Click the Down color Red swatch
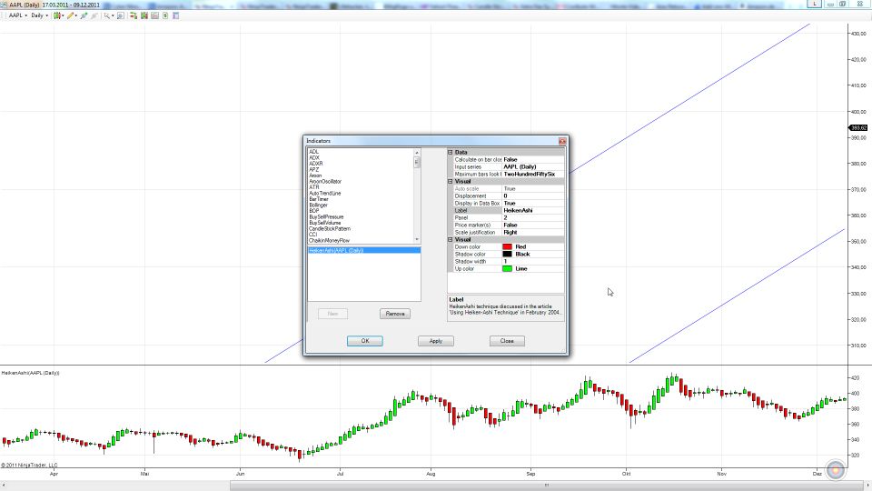872x491 pixels. (507, 246)
